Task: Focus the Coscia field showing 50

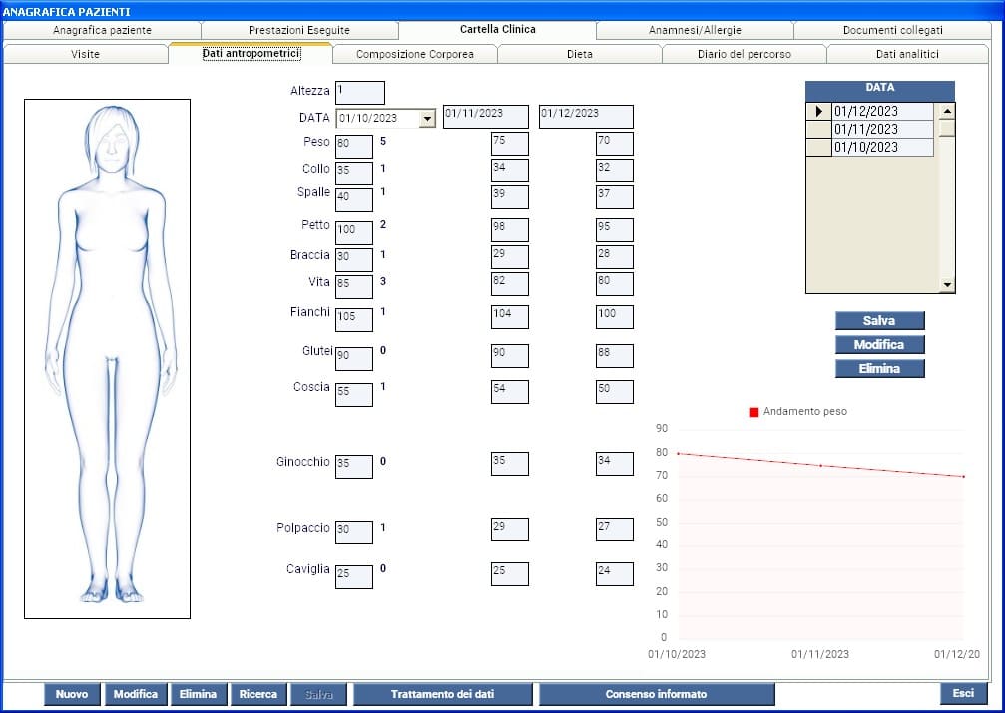Action: [x=615, y=392]
